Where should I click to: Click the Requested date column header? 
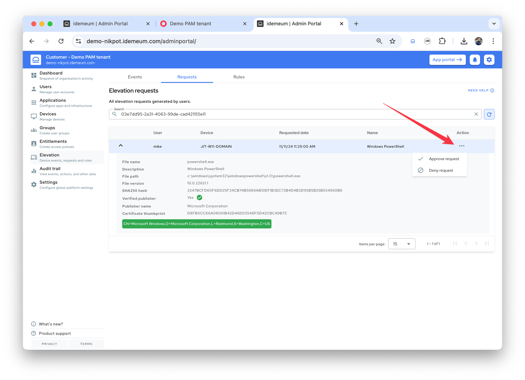point(294,133)
